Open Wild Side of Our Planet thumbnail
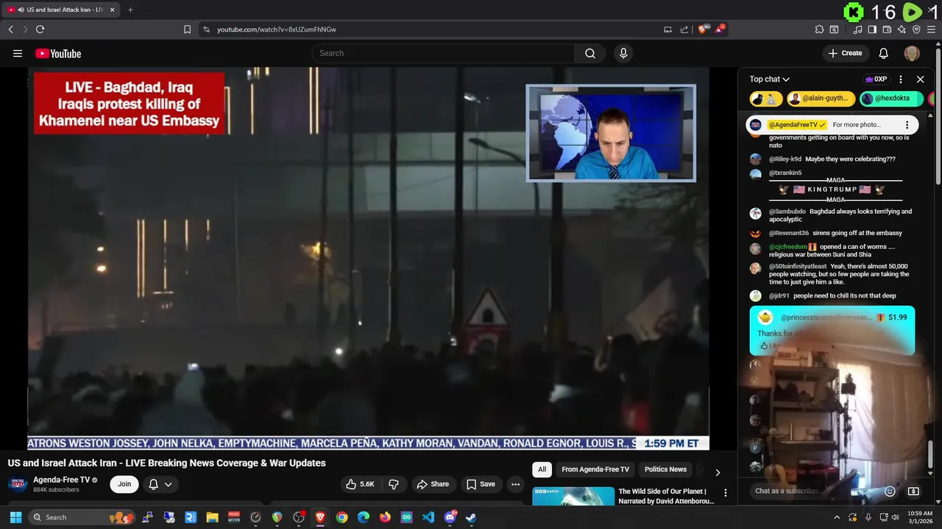Image resolution: width=942 pixels, height=529 pixels. pos(573,496)
